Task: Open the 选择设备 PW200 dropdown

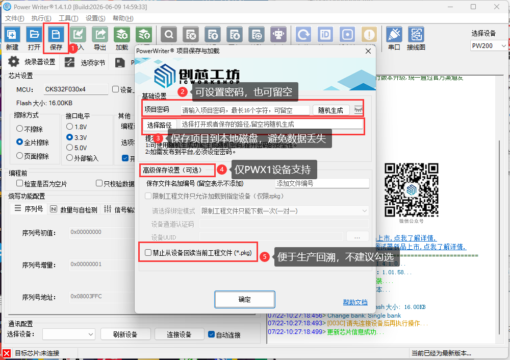Action: point(489,45)
